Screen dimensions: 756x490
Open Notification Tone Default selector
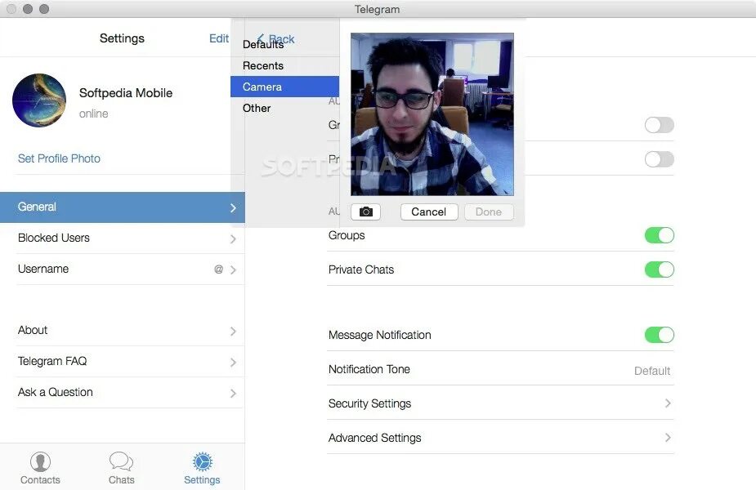[652, 371]
